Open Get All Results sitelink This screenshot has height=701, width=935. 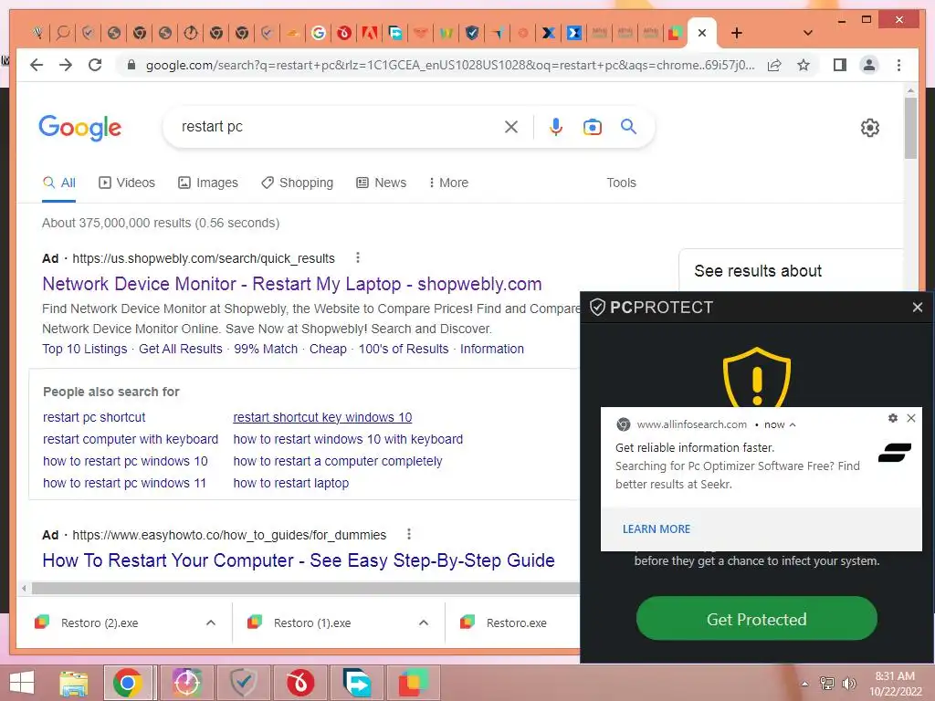(181, 349)
